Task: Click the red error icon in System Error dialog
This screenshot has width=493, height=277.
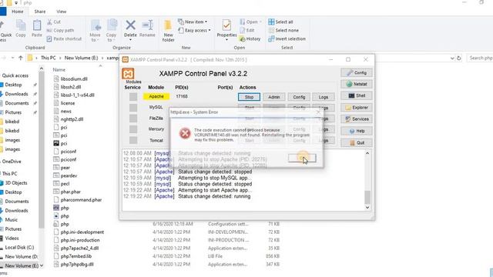Action: [x=185, y=133]
